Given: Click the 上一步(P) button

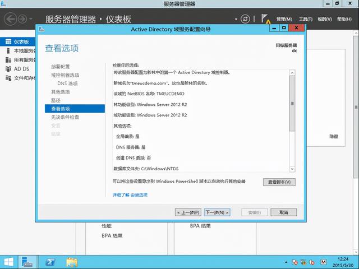Looking at the screenshot, I should tap(188, 212).
